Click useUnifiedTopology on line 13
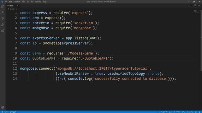Viewport: 202px width, 113px height. [126, 73]
